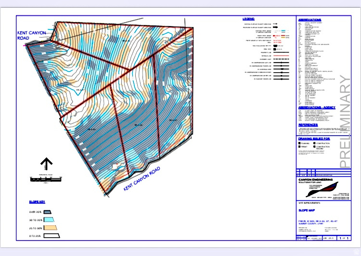Toggle the top Construction checkbox
The image size is (361, 256).
pyautogui.click(x=314, y=143)
